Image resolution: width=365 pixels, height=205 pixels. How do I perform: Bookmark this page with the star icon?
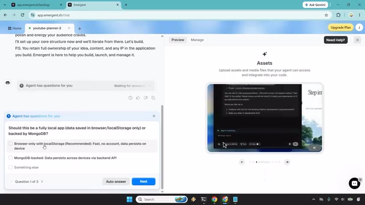[326, 15]
